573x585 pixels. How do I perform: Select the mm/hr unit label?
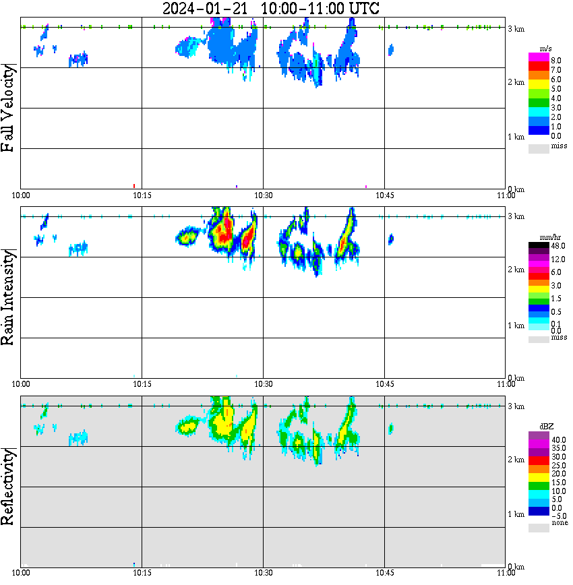550,238
